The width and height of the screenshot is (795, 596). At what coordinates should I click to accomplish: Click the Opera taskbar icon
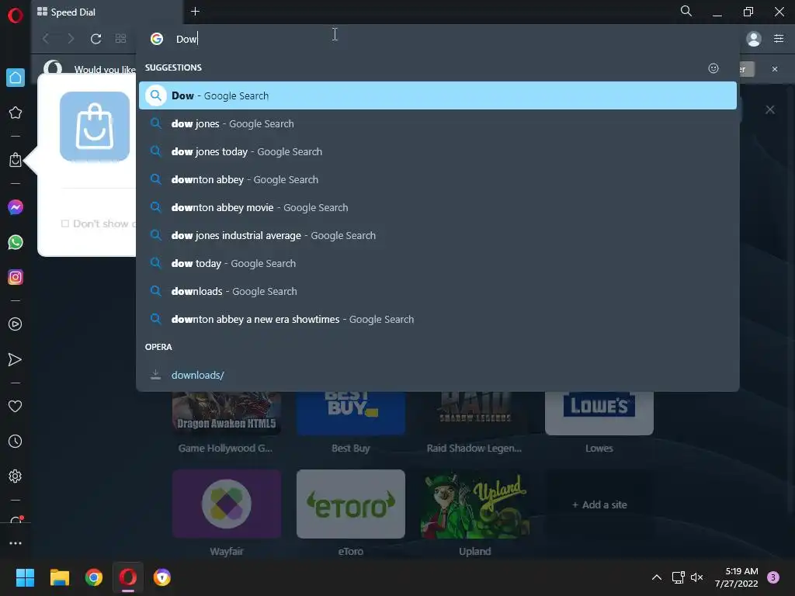(x=128, y=577)
